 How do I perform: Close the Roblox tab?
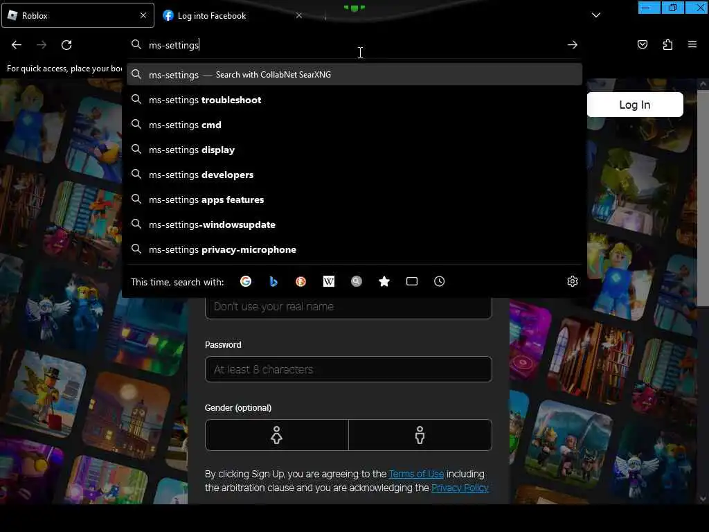143,15
